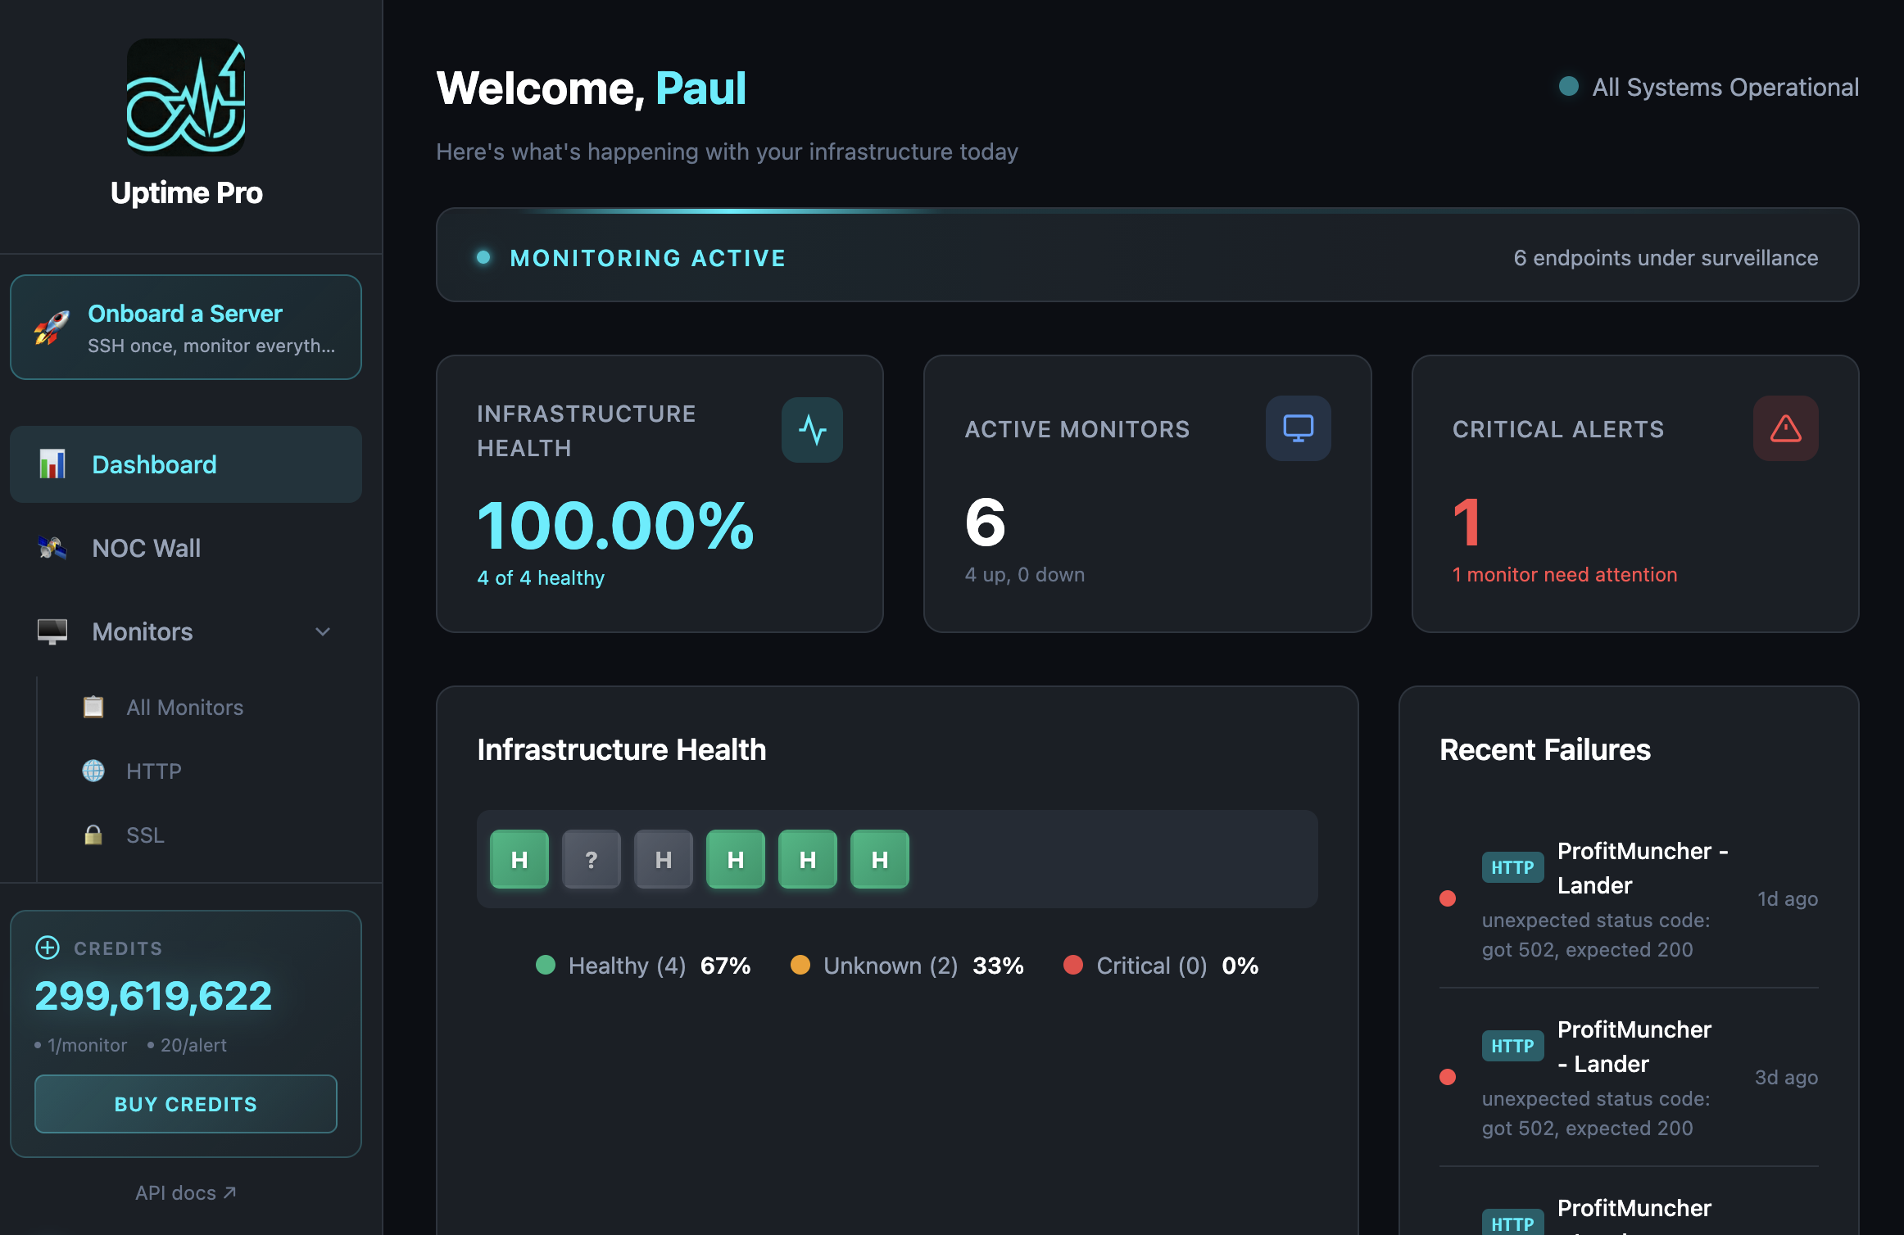Click the 1d ago timestamp
The image size is (1904, 1235).
coord(1788,898)
